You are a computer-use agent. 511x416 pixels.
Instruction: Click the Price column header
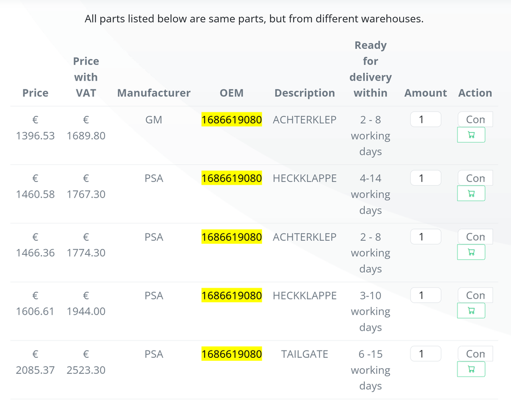pos(35,93)
